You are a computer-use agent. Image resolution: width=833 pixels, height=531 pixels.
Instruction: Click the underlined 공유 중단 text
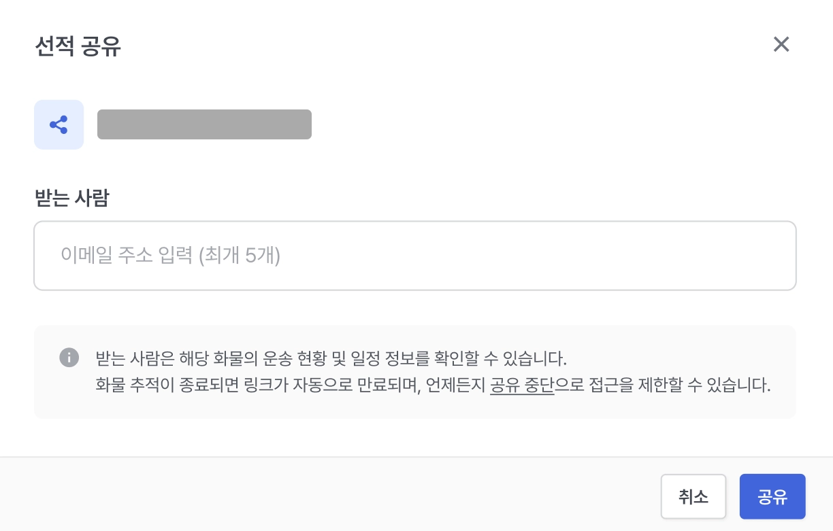(521, 386)
